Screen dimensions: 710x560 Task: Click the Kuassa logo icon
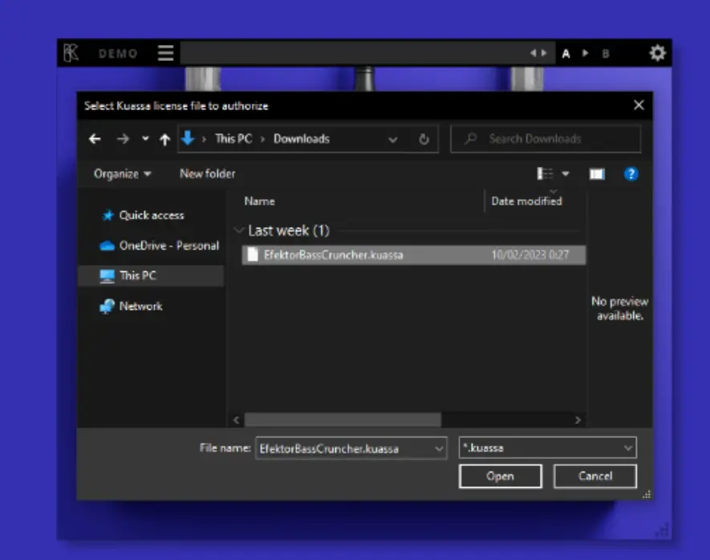click(71, 54)
